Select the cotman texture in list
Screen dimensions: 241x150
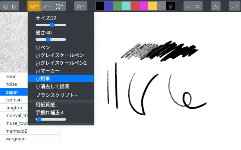coord(14,100)
